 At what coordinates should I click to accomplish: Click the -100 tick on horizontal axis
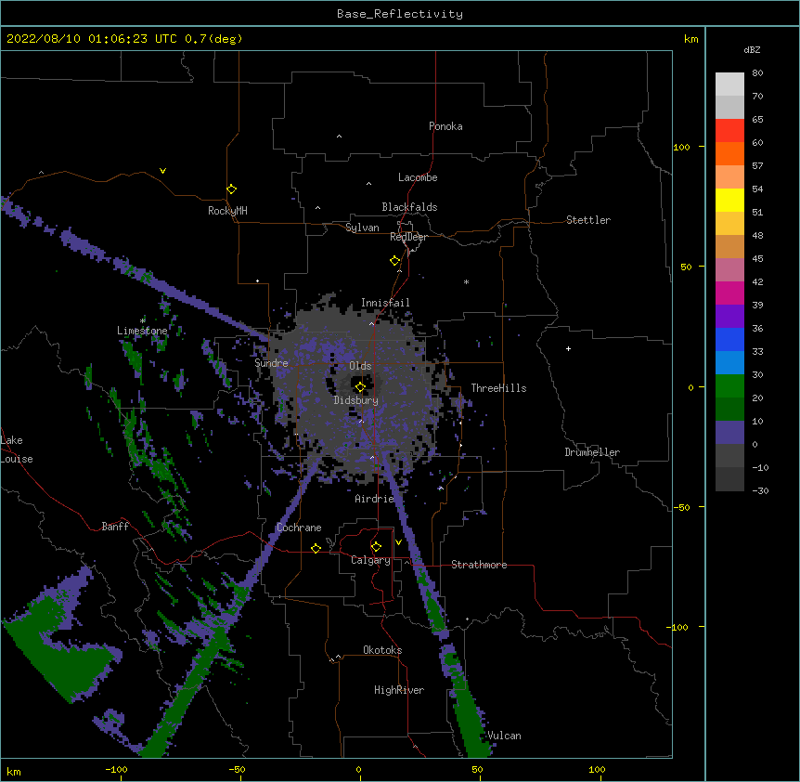coord(116,769)
